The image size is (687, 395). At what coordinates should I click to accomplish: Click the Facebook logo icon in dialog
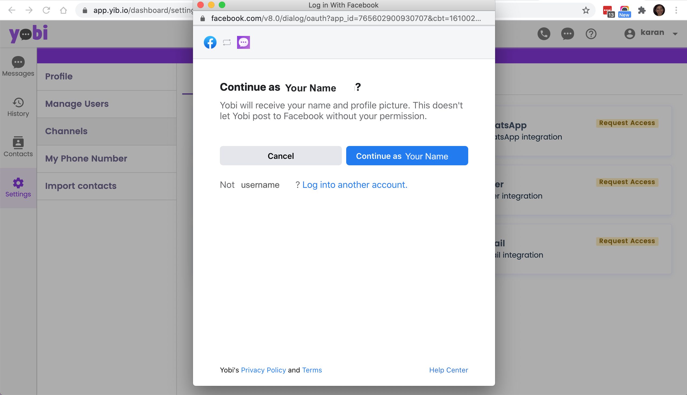(210, 42)
